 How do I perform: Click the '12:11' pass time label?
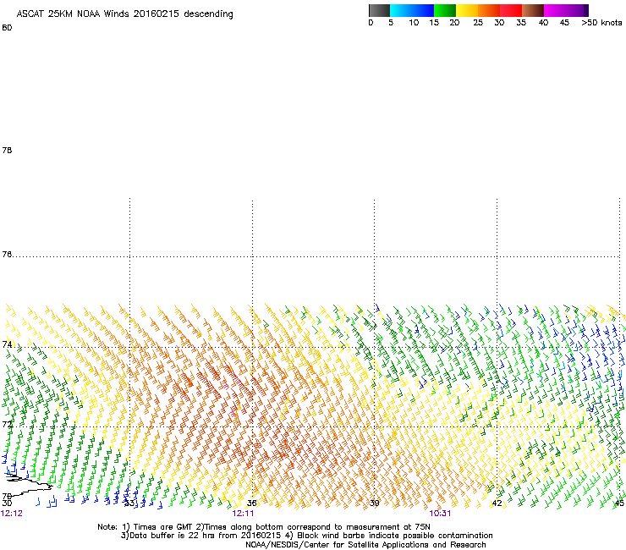click(x=243, y=514)
